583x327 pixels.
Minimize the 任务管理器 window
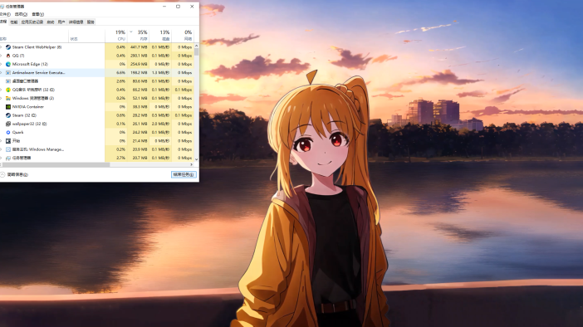[164, 7]
